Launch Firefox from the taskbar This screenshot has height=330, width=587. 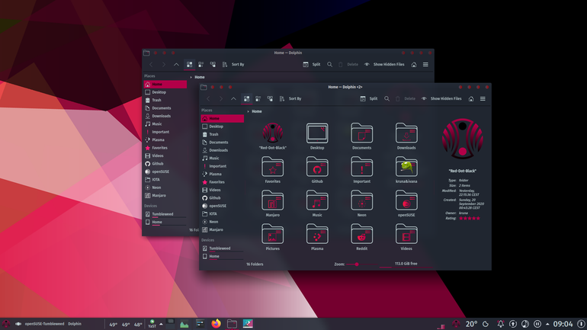tap(216, 324)
